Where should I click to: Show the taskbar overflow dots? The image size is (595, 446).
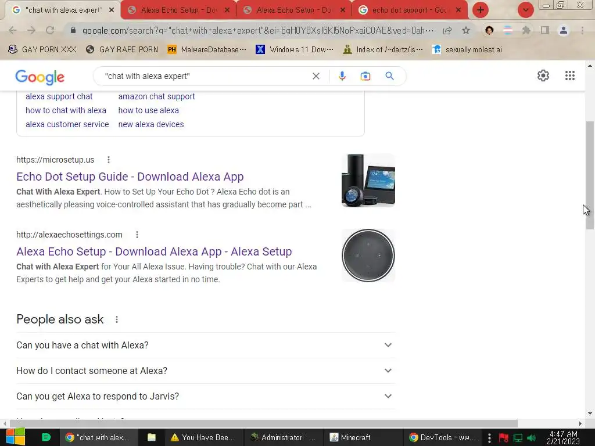489,438
